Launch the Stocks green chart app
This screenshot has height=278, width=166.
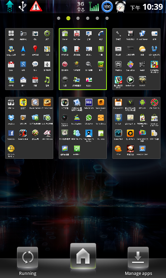pyautogui.click(x=101, y=64)
